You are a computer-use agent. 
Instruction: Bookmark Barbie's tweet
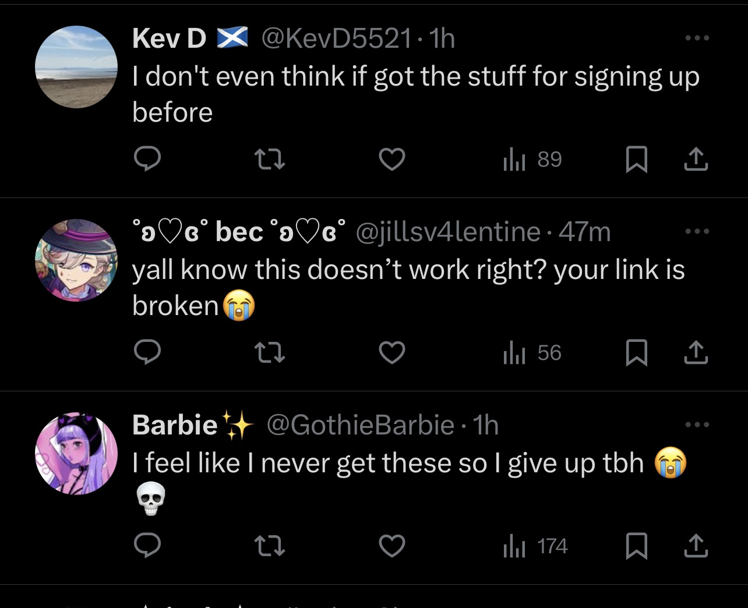pos(636,546)
